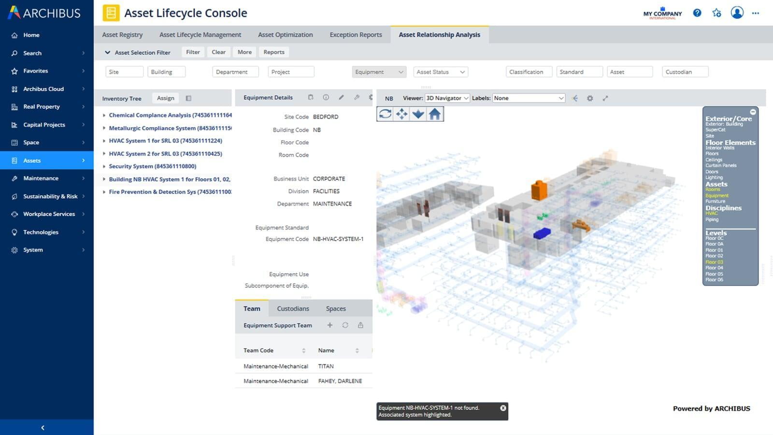This screenshot has width=773, height=435.
Task: Open the viewer settings gear icon
Action: pos(590,98)
